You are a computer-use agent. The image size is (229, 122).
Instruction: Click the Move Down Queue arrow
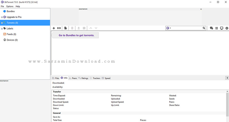96,28
